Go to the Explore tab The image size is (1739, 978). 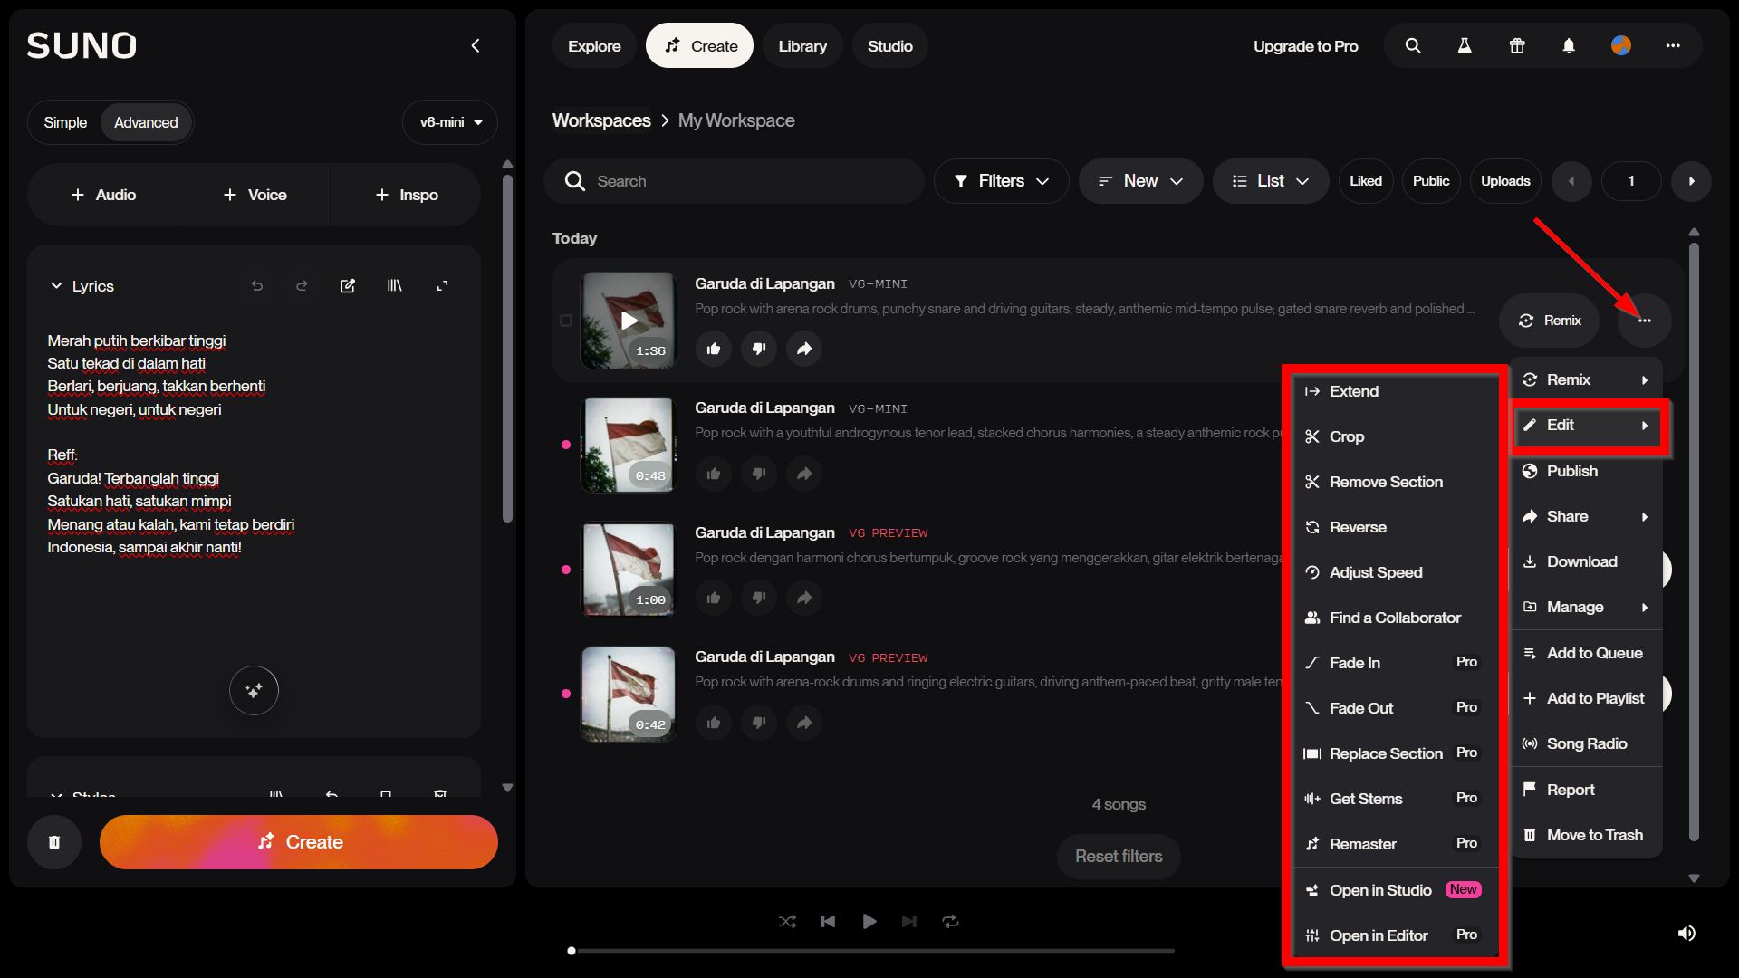point(594,46)
